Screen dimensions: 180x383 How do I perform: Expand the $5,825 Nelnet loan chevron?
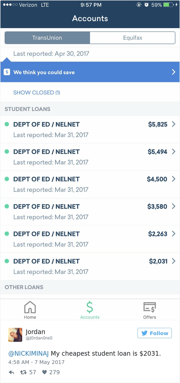click(174, 124)
